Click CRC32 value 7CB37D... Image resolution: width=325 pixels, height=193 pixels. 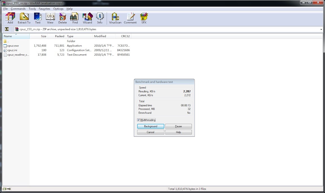click(124, 46)
